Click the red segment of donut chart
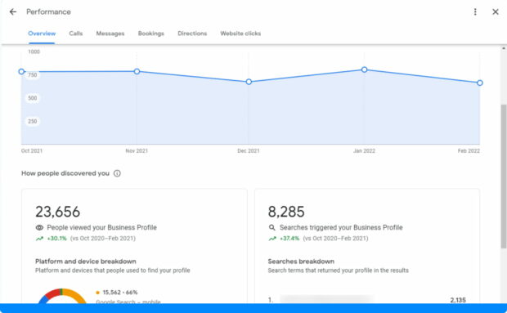The height and width of the screenshot is (313, 507). click(52, 293)
